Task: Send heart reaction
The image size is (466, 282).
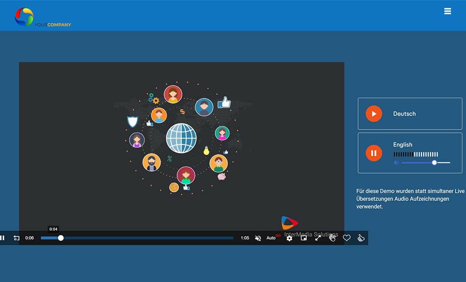Action: 346,238
